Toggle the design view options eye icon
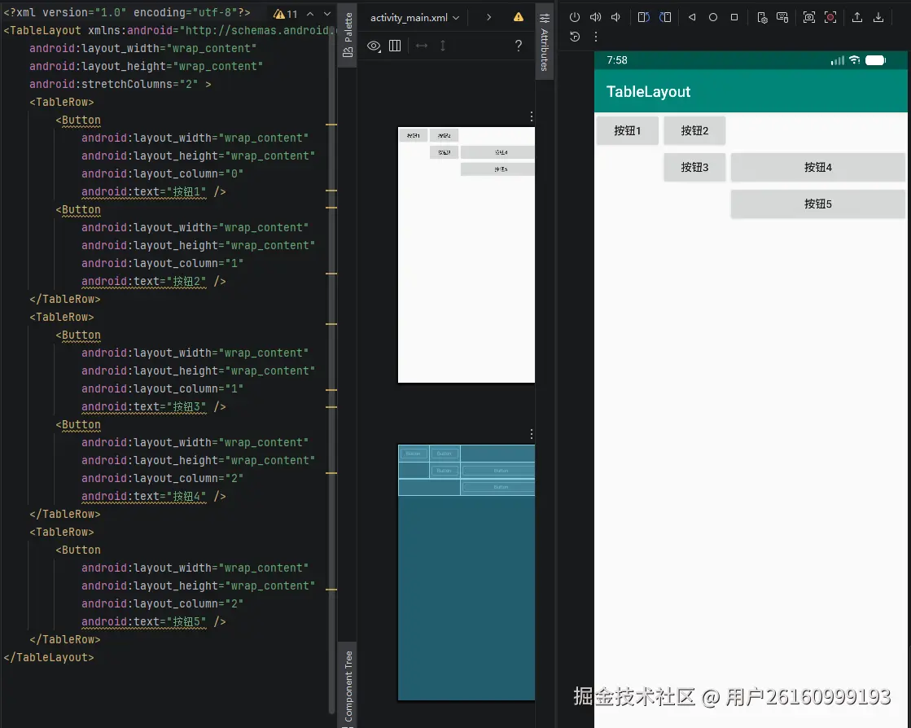 click(374, 46)
